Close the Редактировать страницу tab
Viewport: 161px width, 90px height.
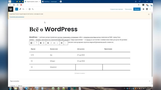[x=40, y=1]
